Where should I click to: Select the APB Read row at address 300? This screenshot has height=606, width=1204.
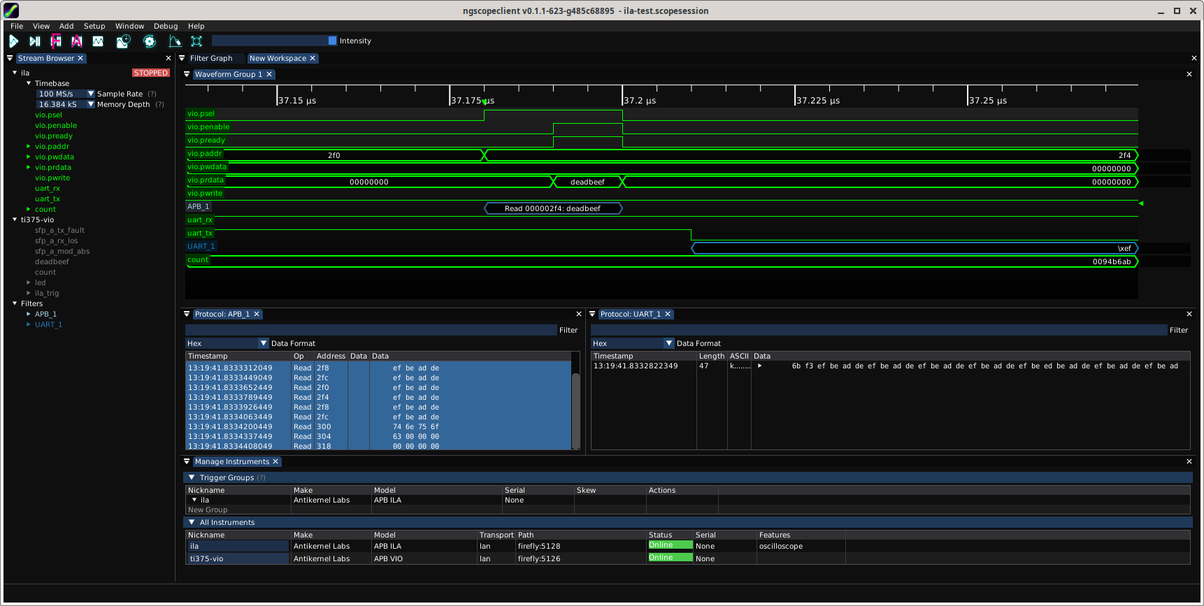(378, 427)
